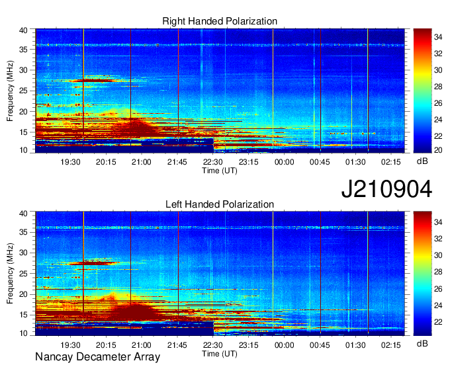Click the 'Left Handed Polarization' plot title

[220, 204]
